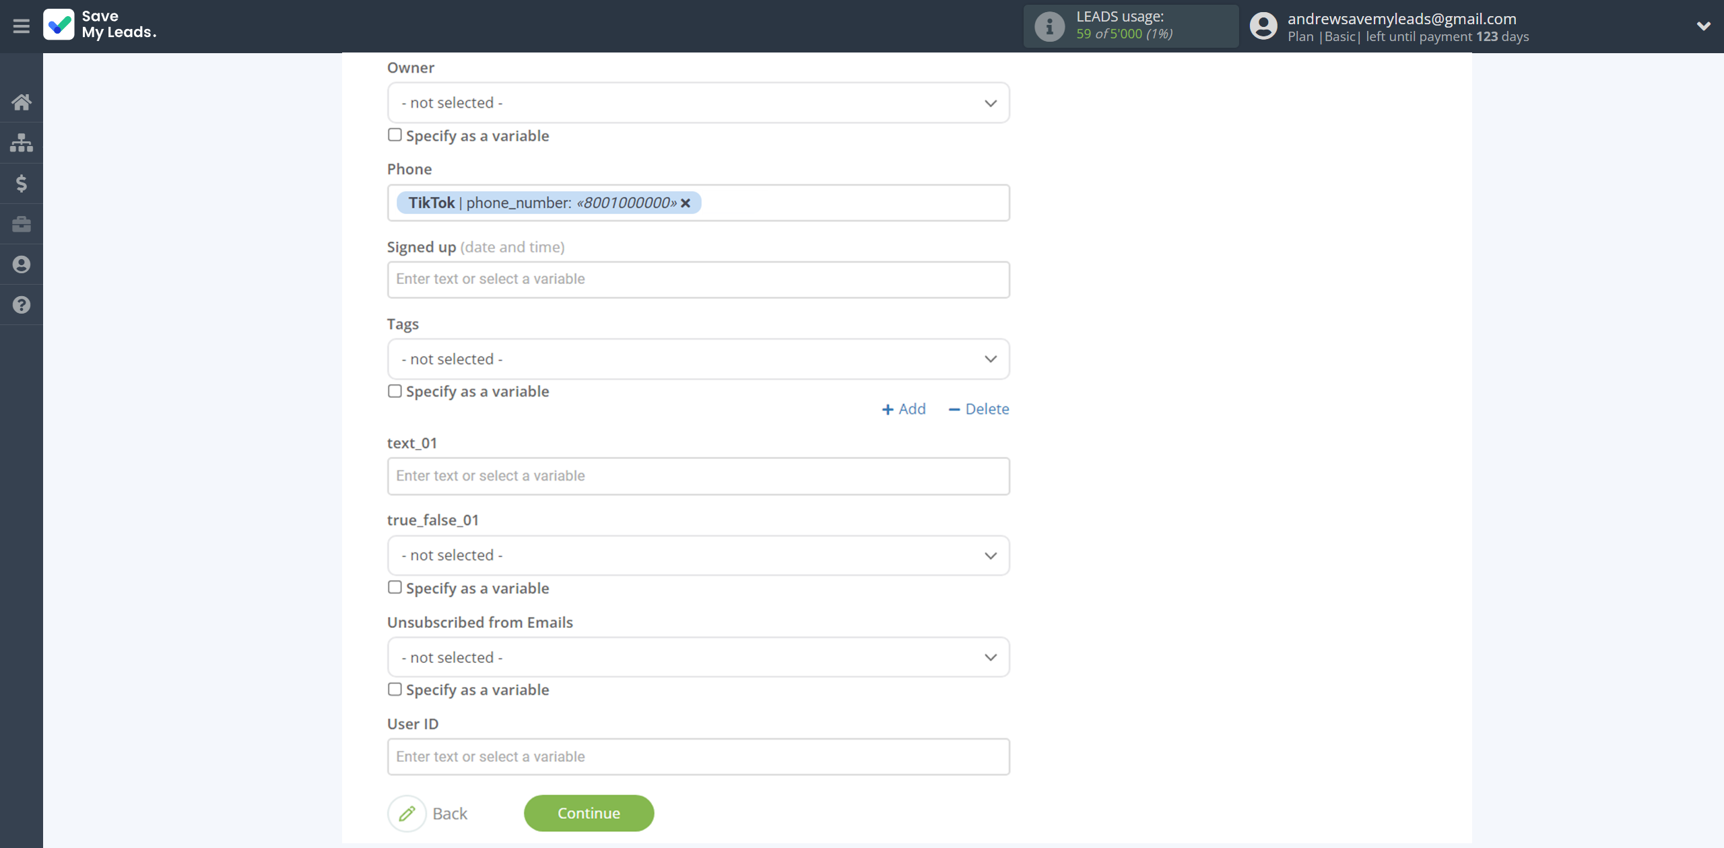Open the Tags dropdown

point(698,359)
